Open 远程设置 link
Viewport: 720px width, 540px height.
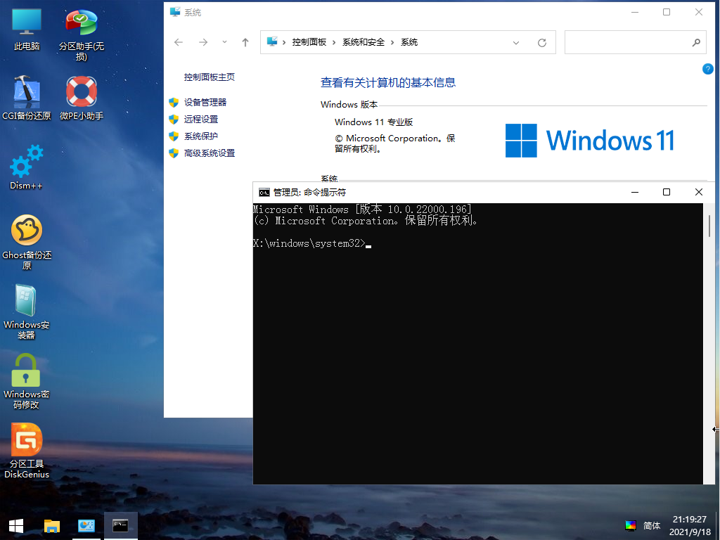click(200, 120)
